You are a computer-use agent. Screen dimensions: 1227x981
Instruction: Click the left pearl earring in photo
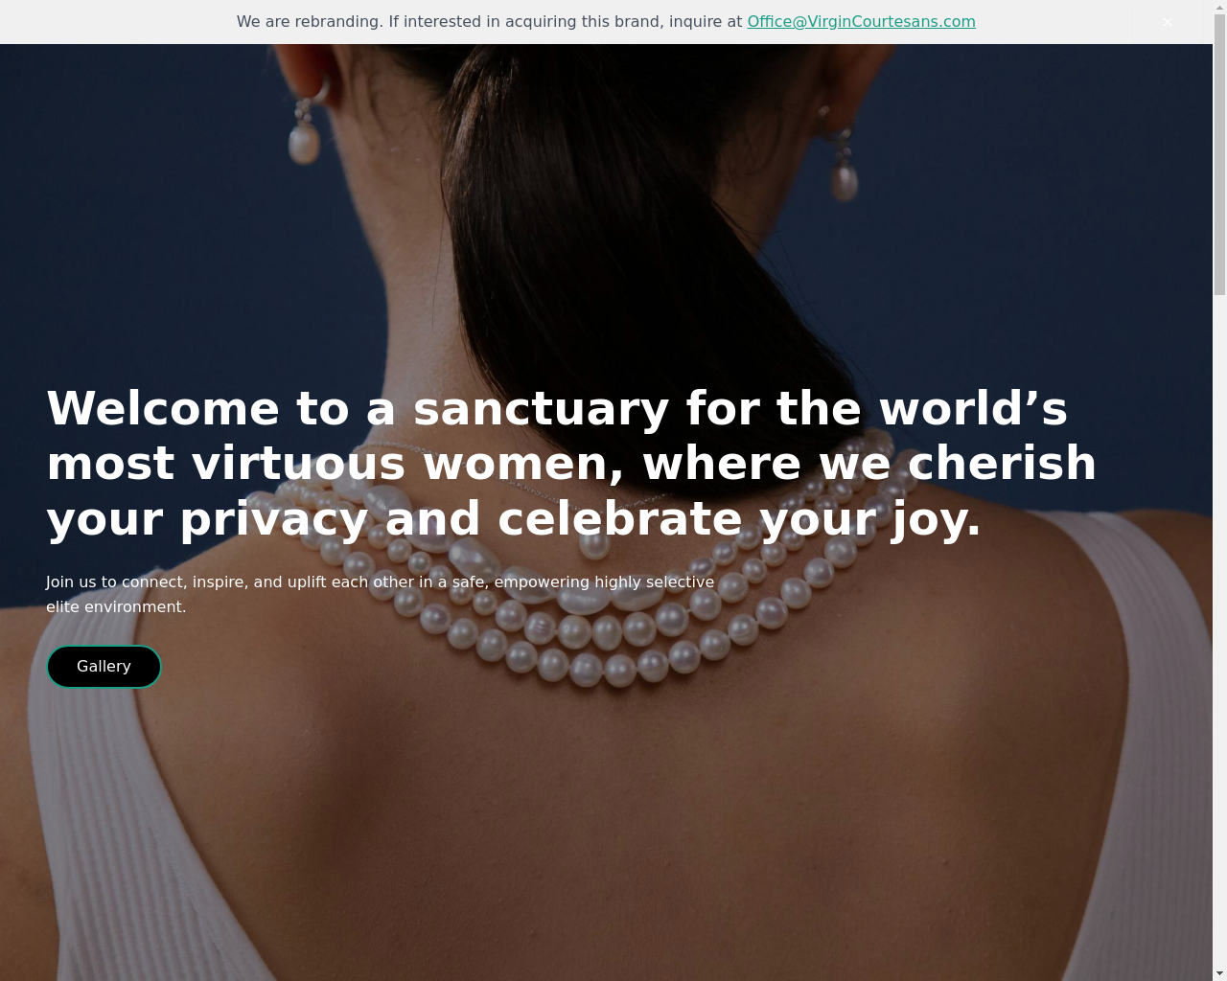pyautogui.click(x=305, y=134)
